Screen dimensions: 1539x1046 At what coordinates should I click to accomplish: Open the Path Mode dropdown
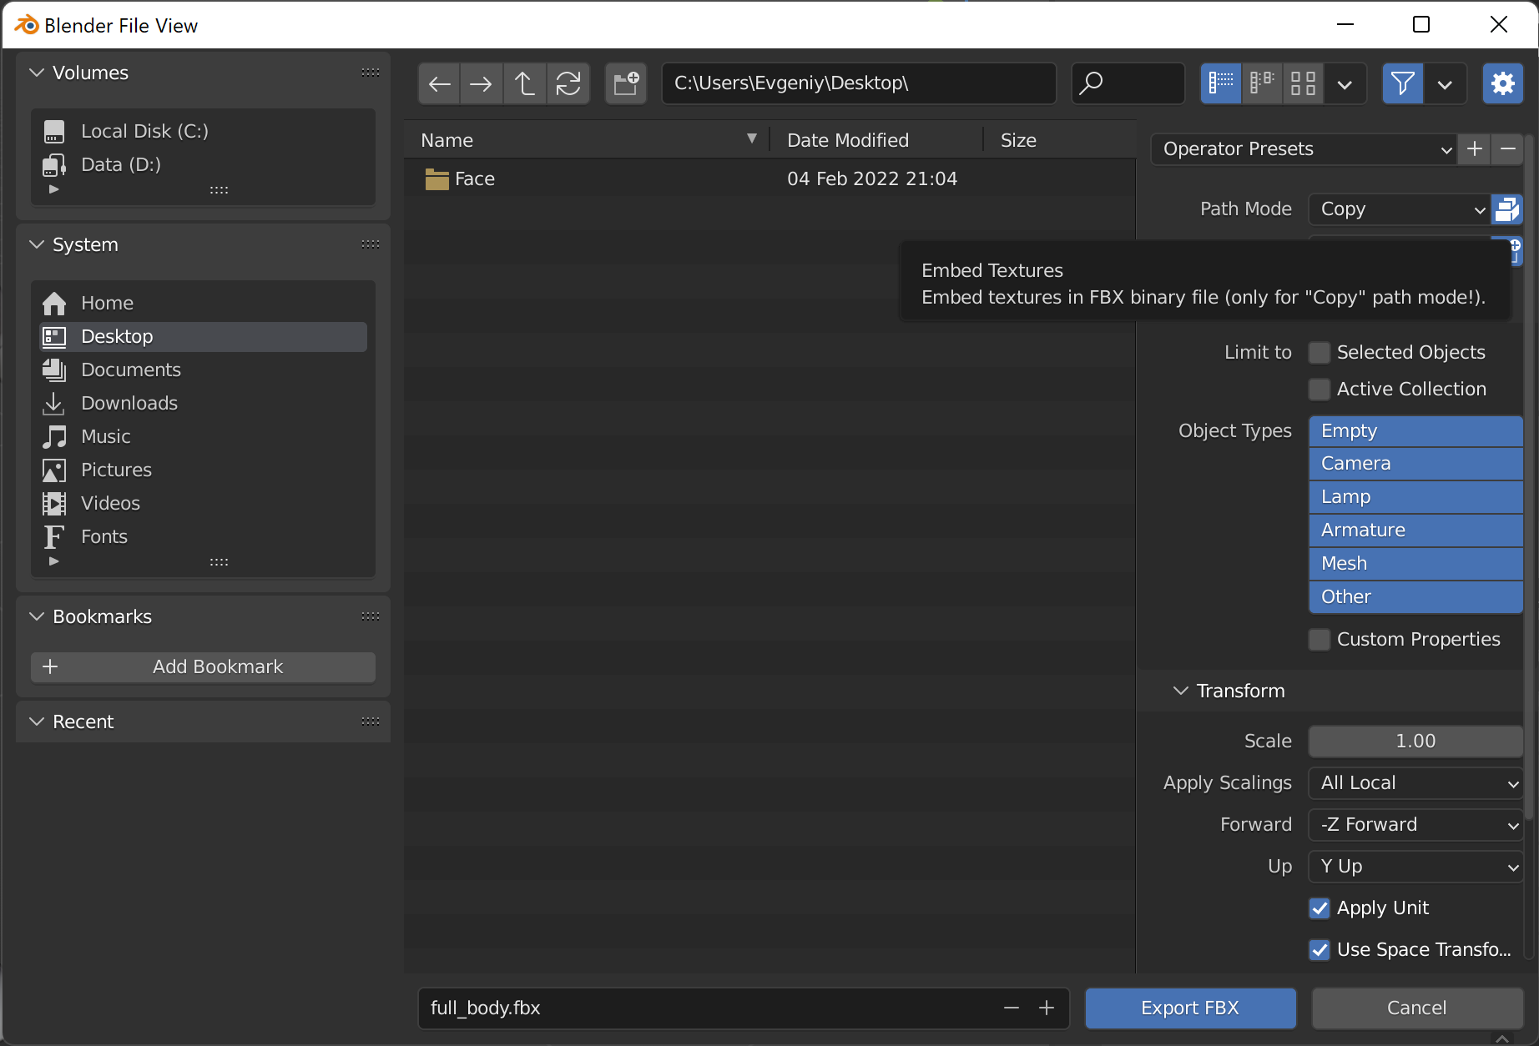click(x=1399, y=209)
